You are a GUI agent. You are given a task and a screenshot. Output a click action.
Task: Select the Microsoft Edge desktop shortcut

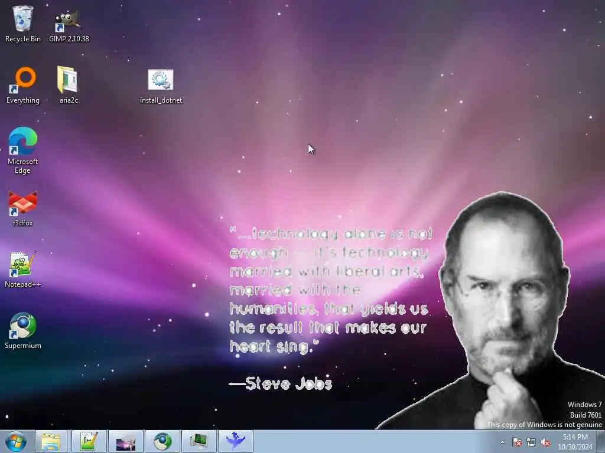point(23,150)
